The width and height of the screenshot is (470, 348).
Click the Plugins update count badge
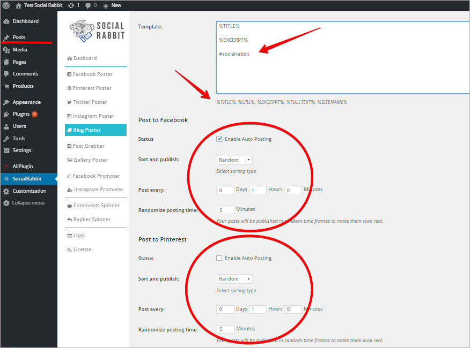(35, 114)
